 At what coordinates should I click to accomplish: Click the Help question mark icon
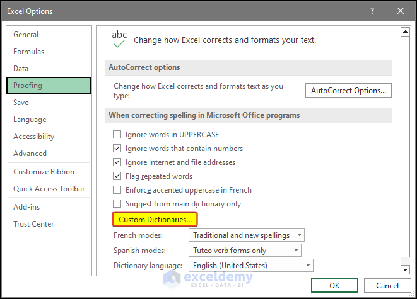(x=372, y=11)
